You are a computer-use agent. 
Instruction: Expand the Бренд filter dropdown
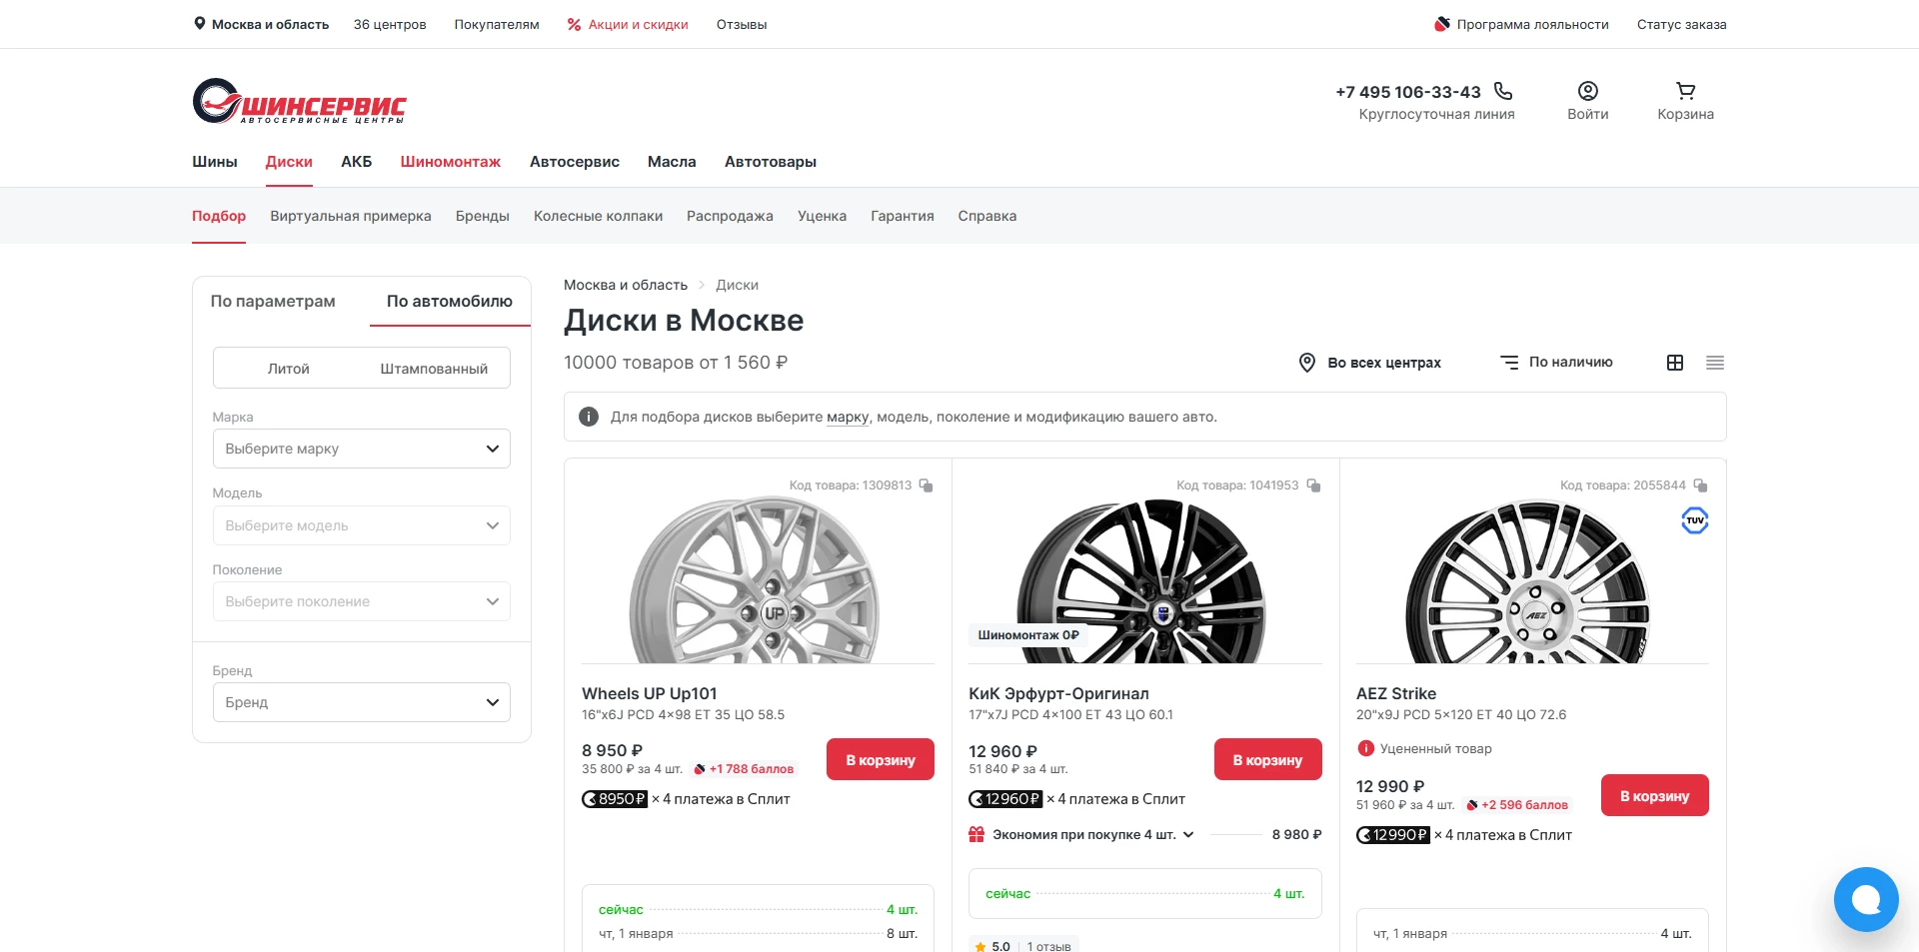click(x=361, y=702)
